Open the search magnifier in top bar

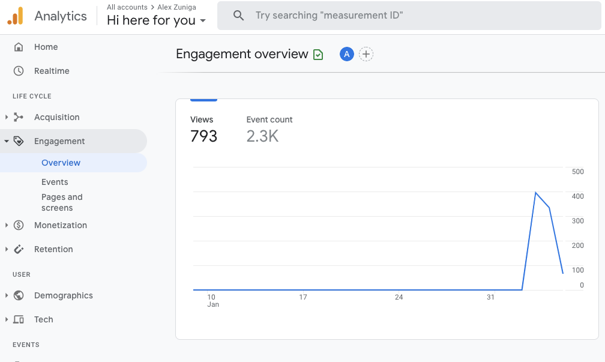point(239,15)
